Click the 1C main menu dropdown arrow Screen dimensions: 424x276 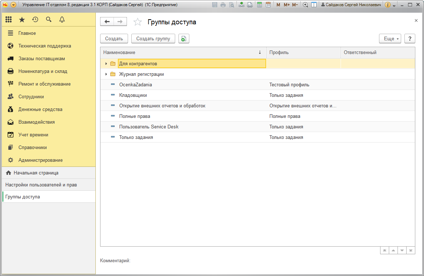pos(13,5)
